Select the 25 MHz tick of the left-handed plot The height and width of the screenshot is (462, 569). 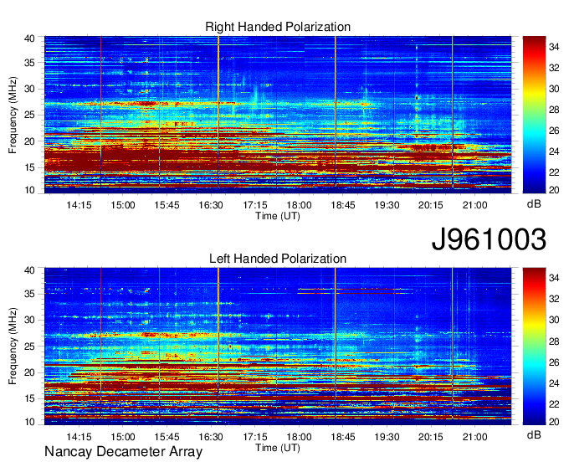pyautogui.click(x=29, y=346)
